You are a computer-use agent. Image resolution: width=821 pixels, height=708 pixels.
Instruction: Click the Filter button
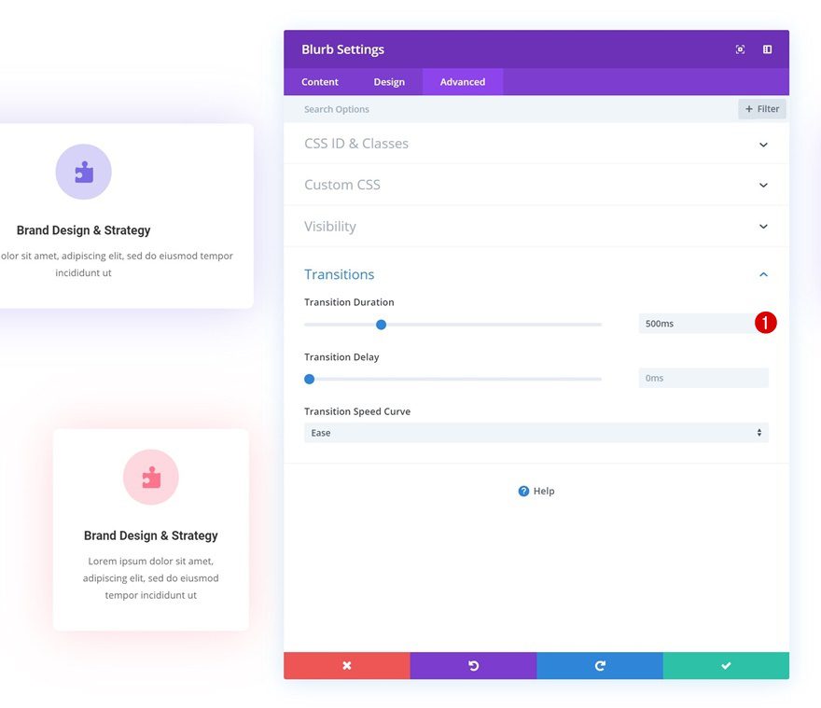[761, 109]
